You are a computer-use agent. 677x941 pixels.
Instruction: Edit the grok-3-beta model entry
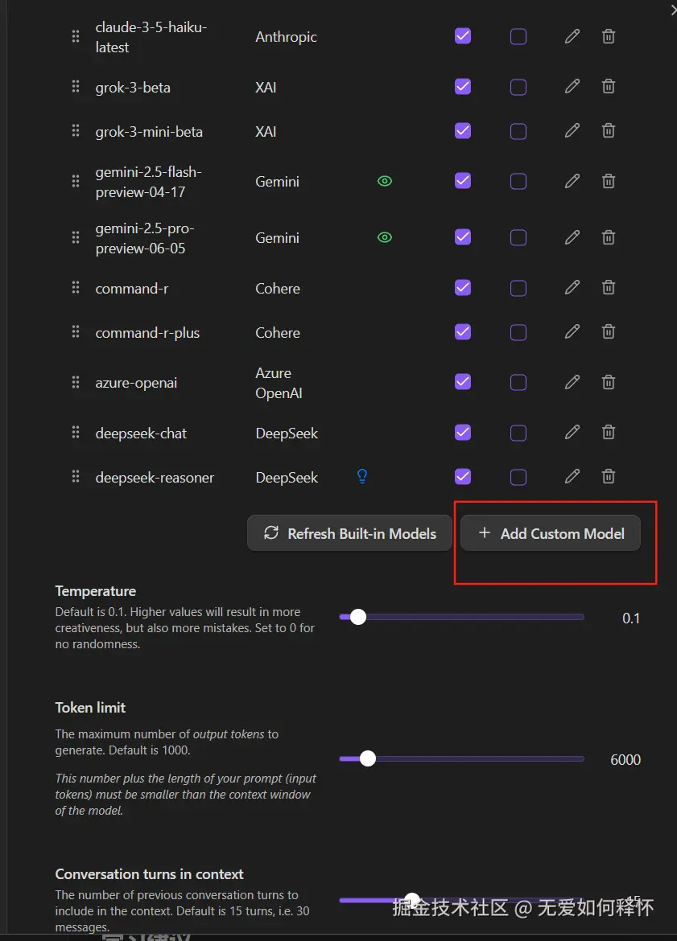572,86
